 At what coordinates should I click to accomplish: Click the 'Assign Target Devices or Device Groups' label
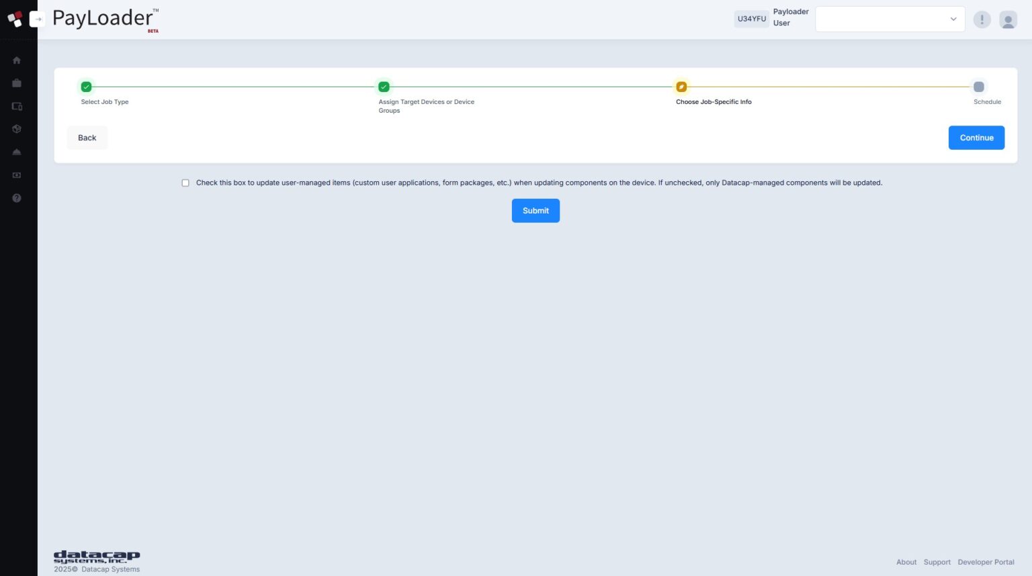427,106
